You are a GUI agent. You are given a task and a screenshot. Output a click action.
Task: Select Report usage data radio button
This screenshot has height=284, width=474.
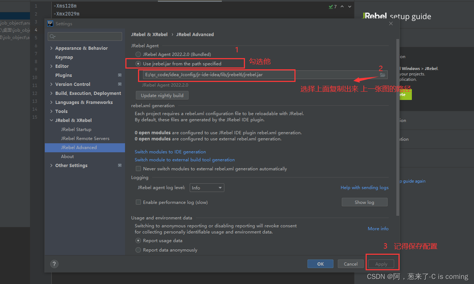[x=138, y=240]
